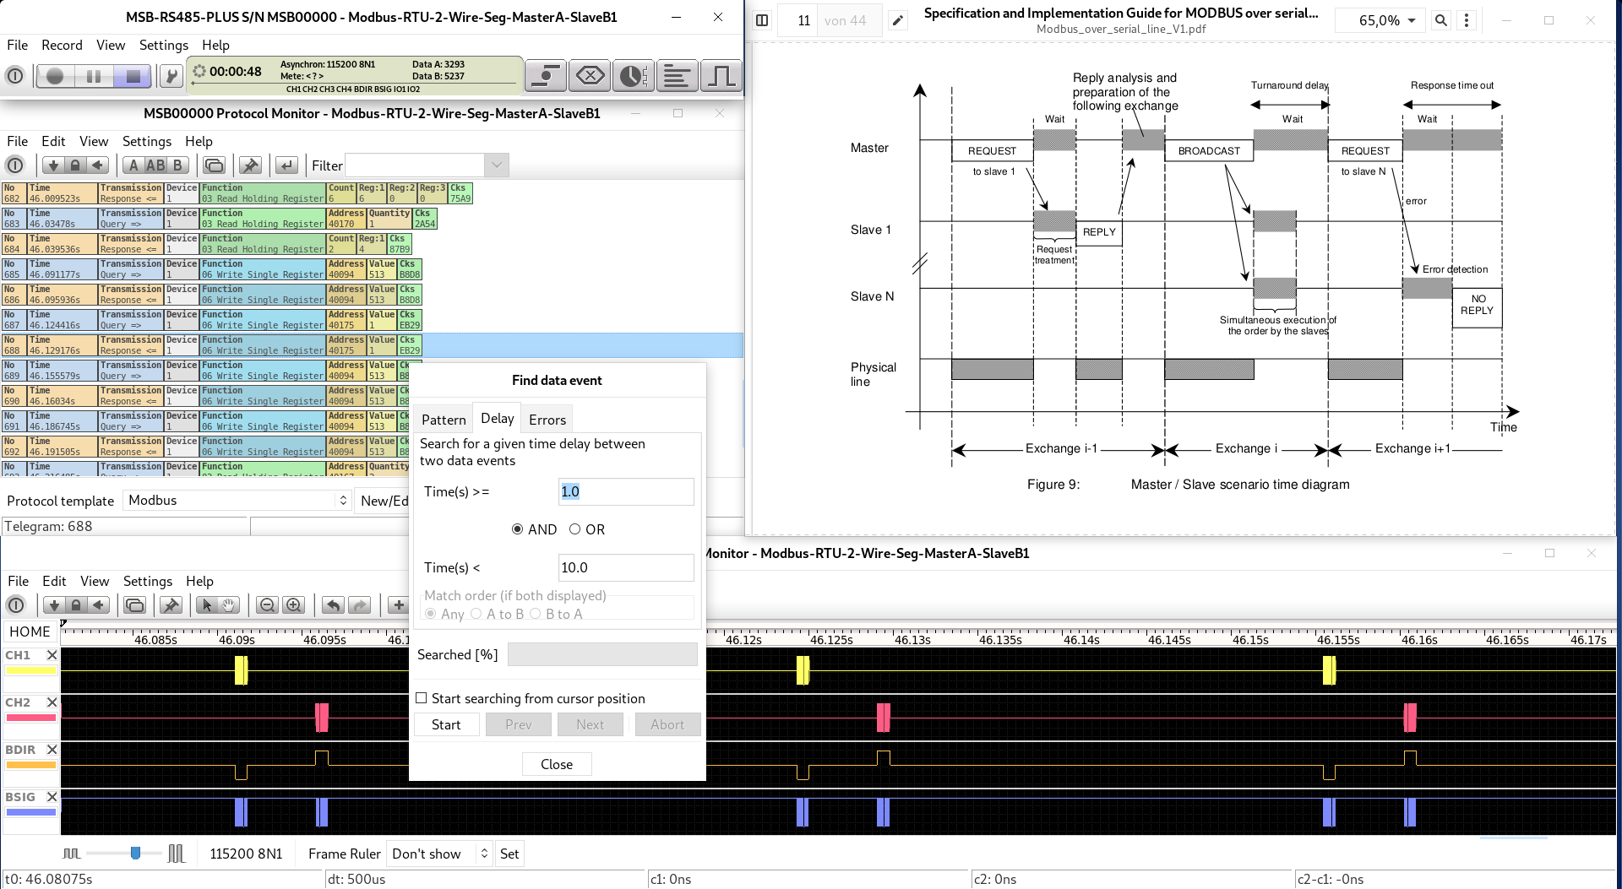The image size is (1622, 889).
Task: Open the Frame Ruler Don't show dropdown
Action: click(439, 854)
